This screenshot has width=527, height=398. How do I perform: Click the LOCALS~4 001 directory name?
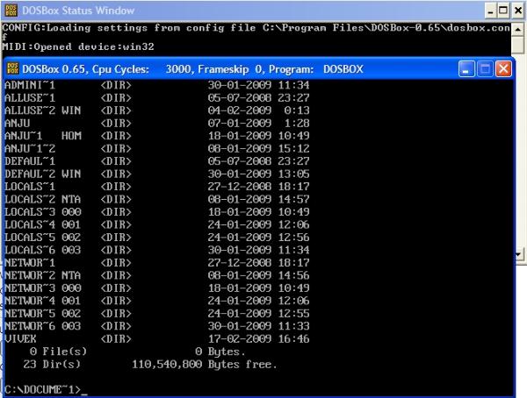click(x=43, y=224)
